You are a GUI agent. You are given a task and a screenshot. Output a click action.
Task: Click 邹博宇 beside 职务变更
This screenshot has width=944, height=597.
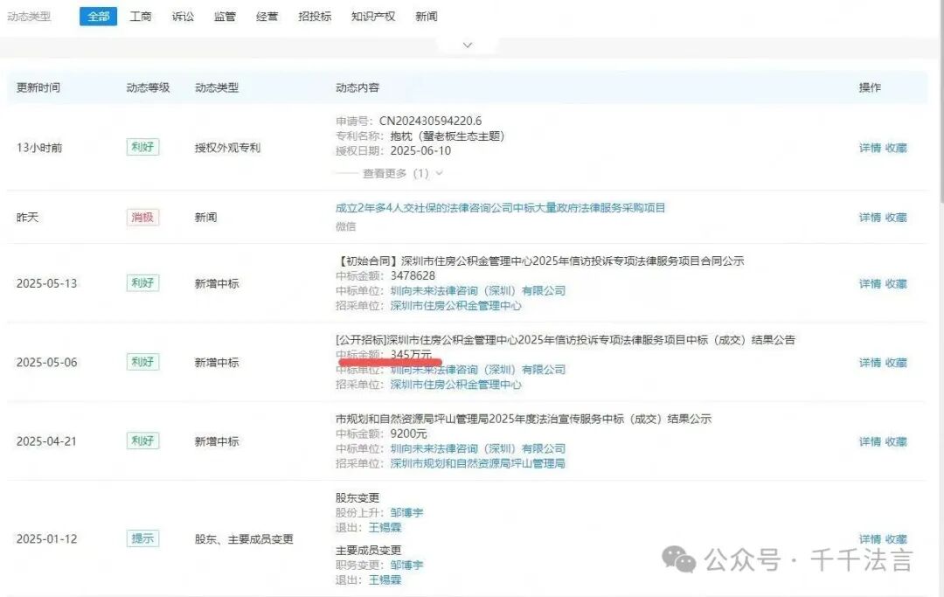tap(407, 566)
